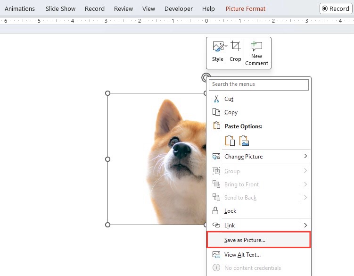This screenshot has height=276, width=354.
Task: Click the picture's top-left resize handle
Action: [x=107, y=93]
